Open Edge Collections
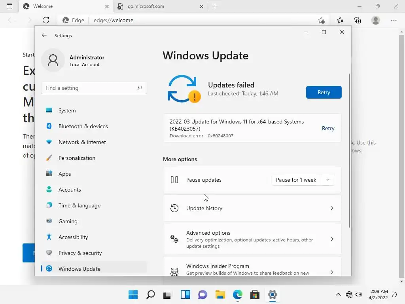The width and height of the screenshot is (405, 304). [358, 20]
